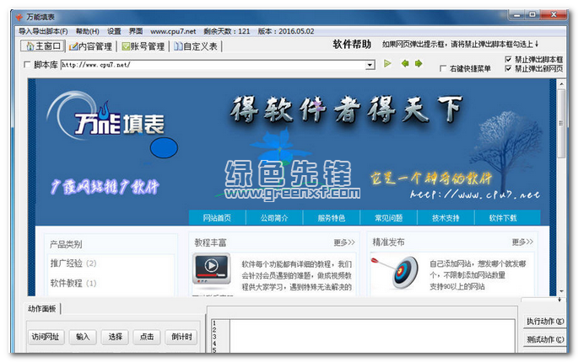This screenshot has width=578, height=362.
Task: Open the 导入导出脚本(F) menu
Action: click(43, 31)
